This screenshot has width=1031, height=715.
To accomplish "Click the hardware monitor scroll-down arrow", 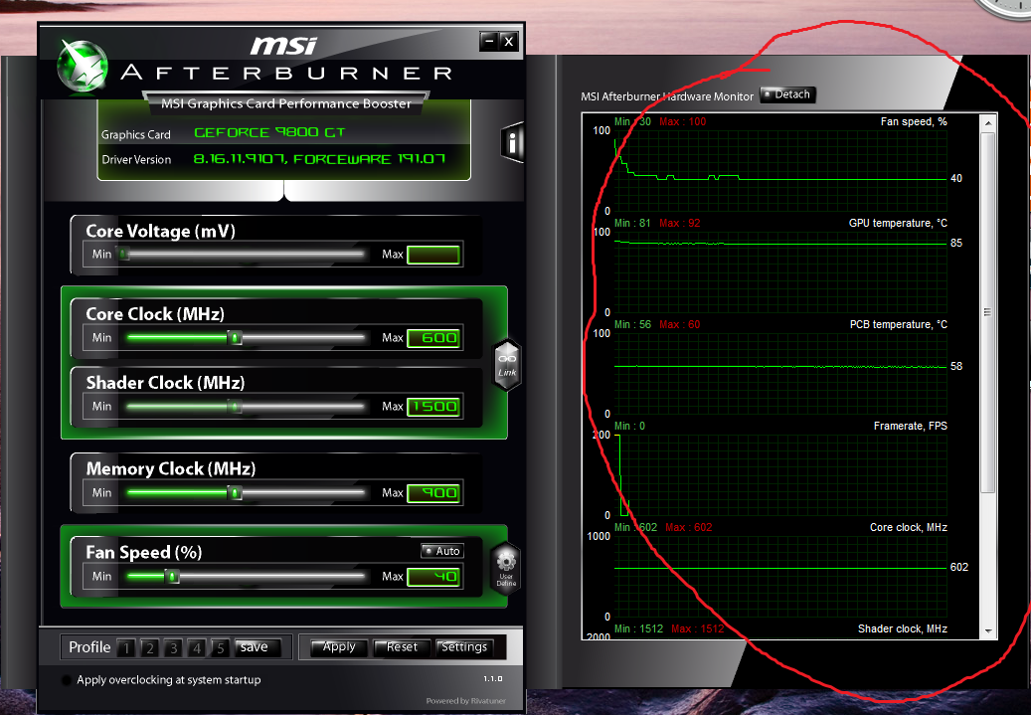I will pyautogui.click(x=988, y=630).
